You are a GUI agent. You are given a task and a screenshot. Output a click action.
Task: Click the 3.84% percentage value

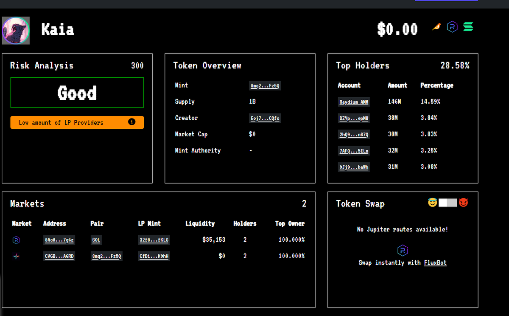point(429,118)
